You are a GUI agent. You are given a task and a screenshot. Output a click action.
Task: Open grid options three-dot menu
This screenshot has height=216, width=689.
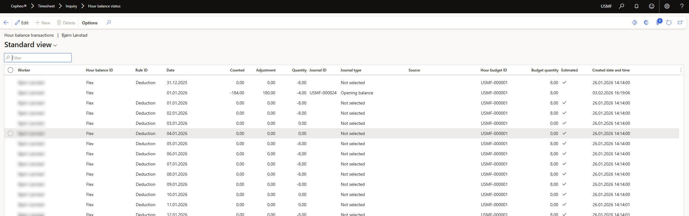(681, 70)
